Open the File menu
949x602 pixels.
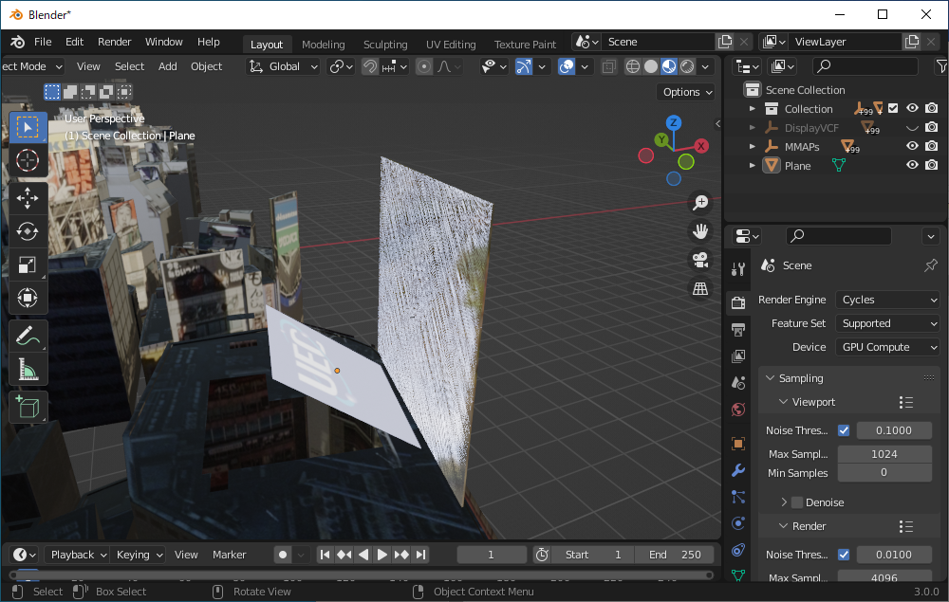[43, 42]
